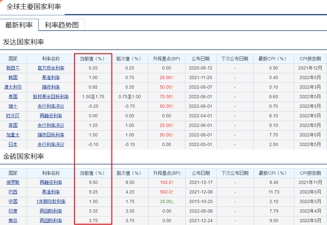
Task: Select the 2022-06-07 publish date
Action: (x=201, y=87)
